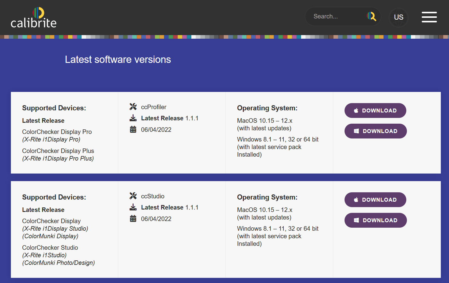Viewport: 449px width, 283px height.
Task: Click '(ColorMunki Display)' text
Action: [x=50, y=236]
